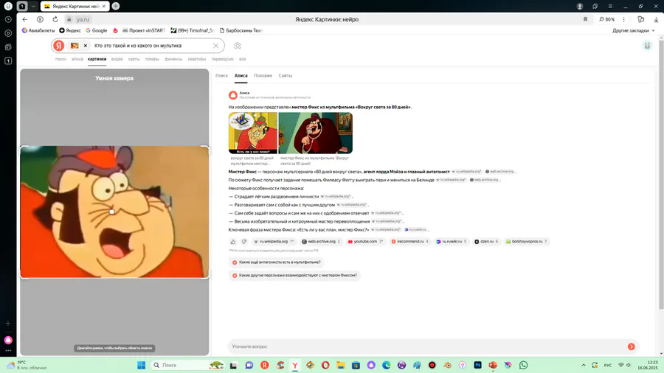The width and height of the screenshot is (664, 373).
Task: Reload the page with the refresh icon
Action: point(55,19)
